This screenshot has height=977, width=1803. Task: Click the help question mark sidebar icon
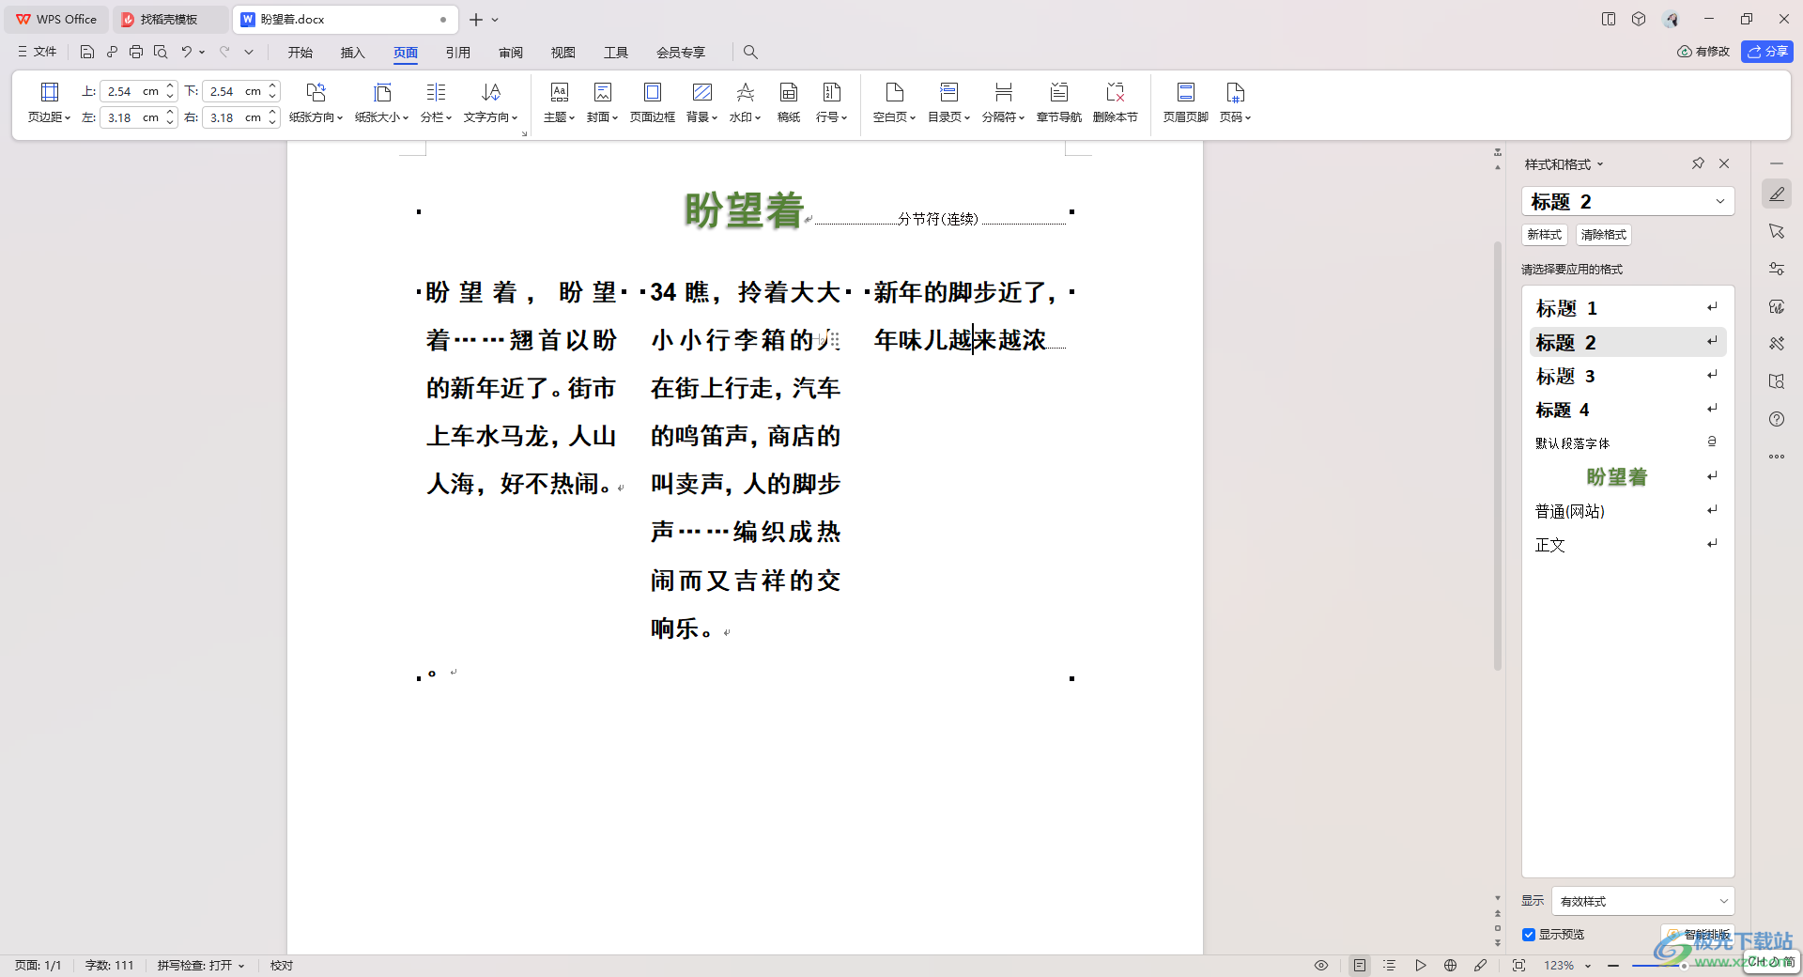(x=1777, y=419)
